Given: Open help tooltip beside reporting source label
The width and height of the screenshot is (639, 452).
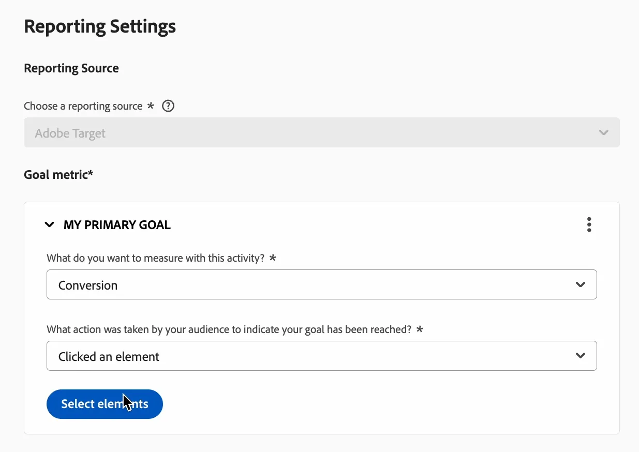Looking at the screenshot, I should [168, 106].
